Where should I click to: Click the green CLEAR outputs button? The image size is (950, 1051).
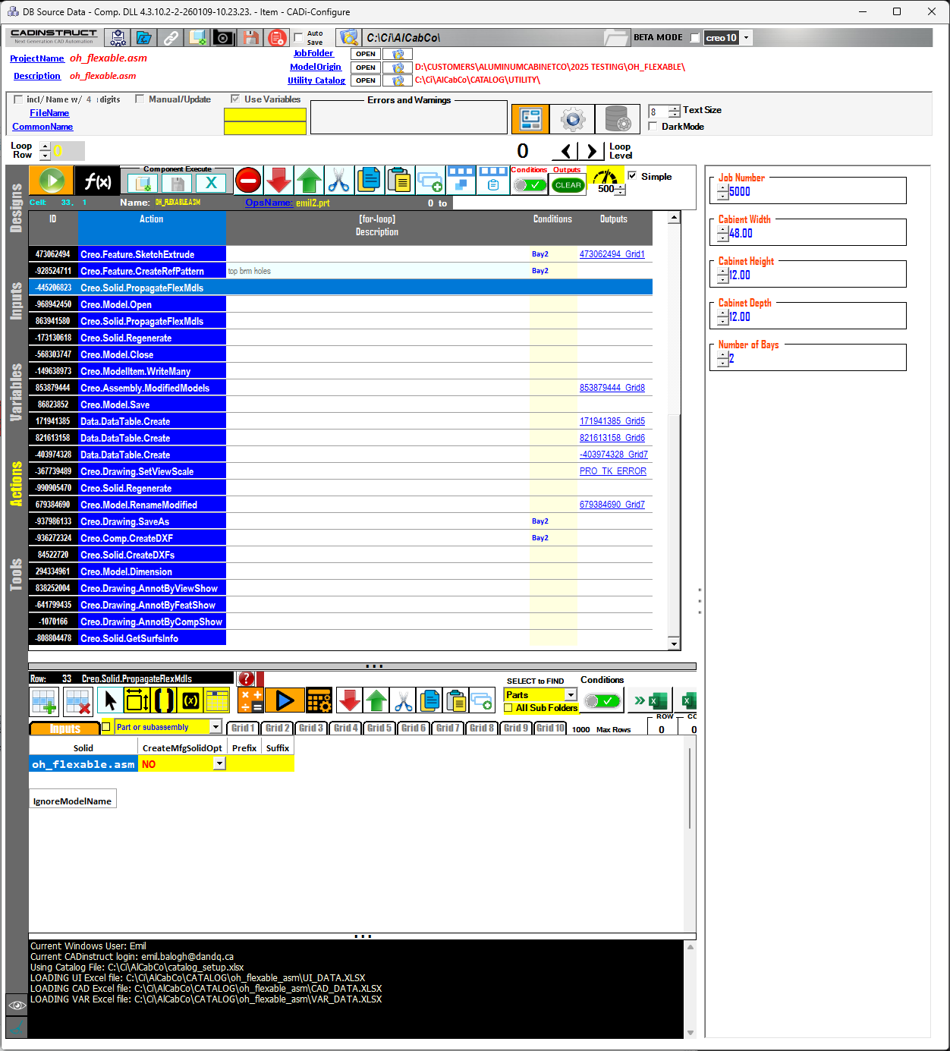coord(568,185)
